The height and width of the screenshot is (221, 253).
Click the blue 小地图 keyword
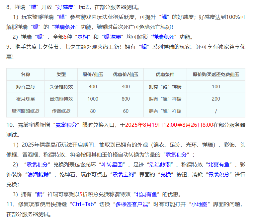pos(200,204)
